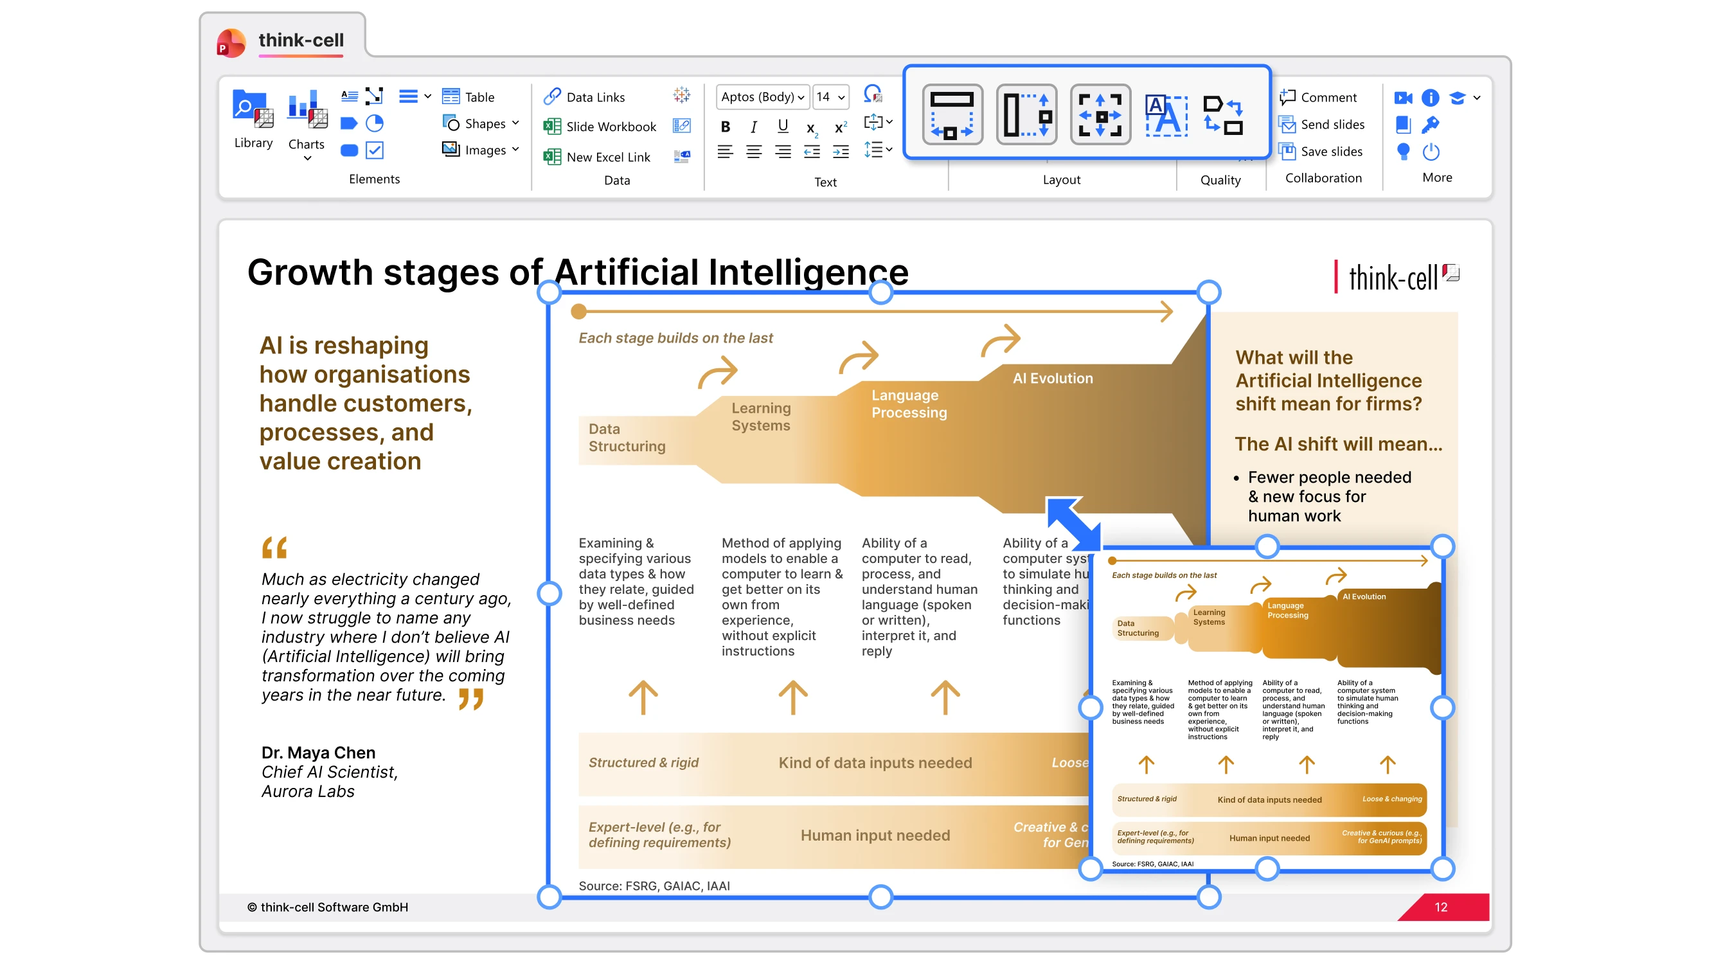Click the text auto-size layout icon
Image resolution: width=1714 pixels, height=964 pixels.
click(x=1166, y=114)
